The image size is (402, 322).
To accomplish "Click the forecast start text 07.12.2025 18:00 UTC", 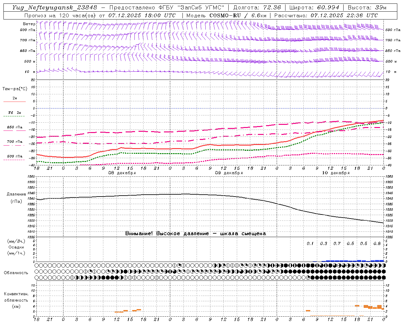I will click(142, 15).
